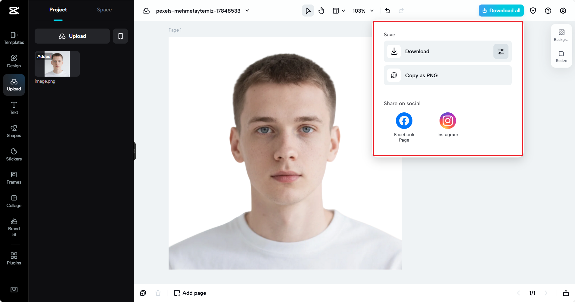
Task: Select the image.png thumbnail
Action: (x=57, y=64)
